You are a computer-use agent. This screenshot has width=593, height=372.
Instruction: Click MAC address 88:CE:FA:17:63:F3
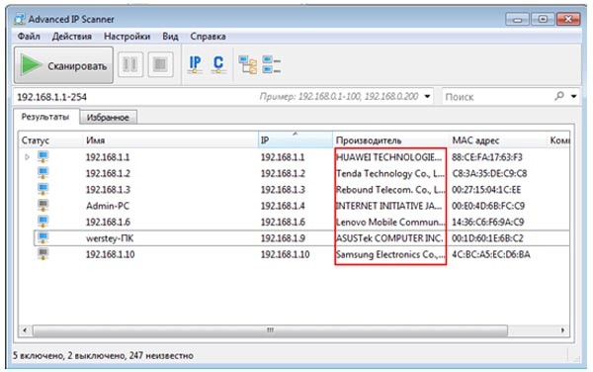[487, 157]
